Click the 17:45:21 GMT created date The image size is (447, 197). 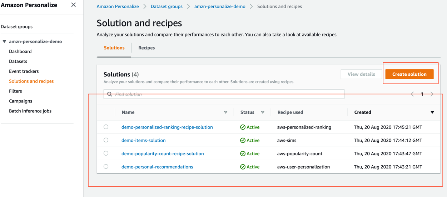[x=388, y=127]
